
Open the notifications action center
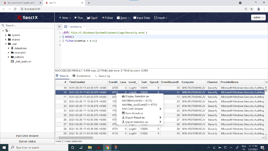263,148
